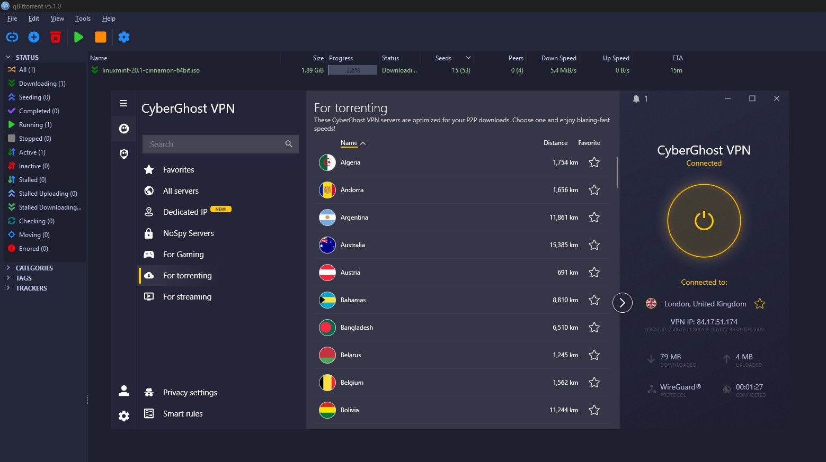Favorite the Belarus server star

pos(594,355)
